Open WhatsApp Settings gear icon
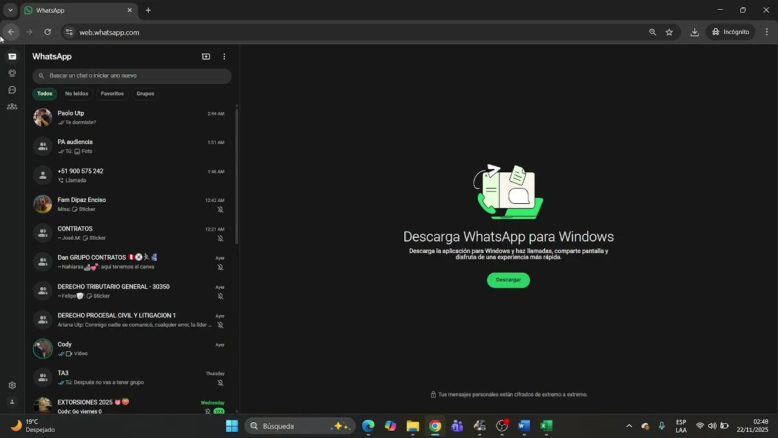Image resolution: width=778 pixels, height=438 pixels. point(12,385)
